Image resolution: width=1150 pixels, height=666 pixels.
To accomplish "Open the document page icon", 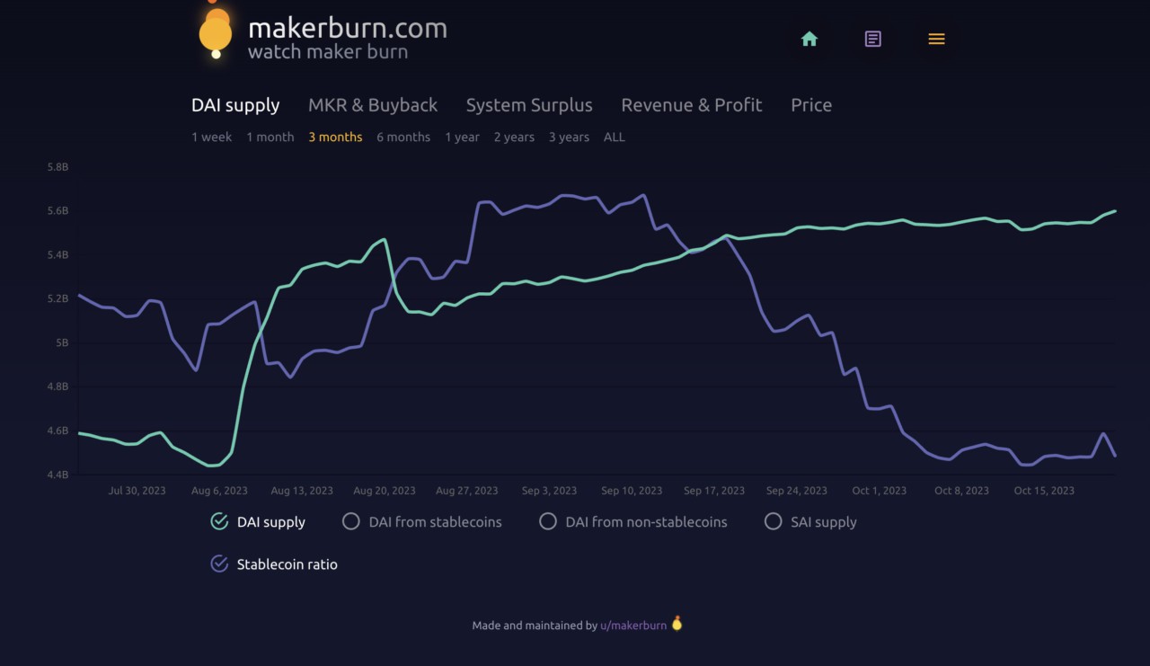I will [x=872, y=39].
